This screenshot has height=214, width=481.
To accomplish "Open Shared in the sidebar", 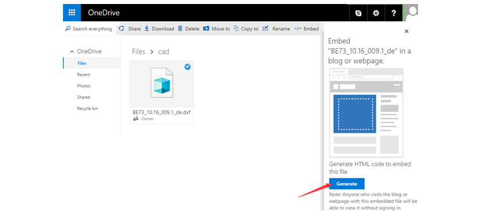I will coord(84,97).
